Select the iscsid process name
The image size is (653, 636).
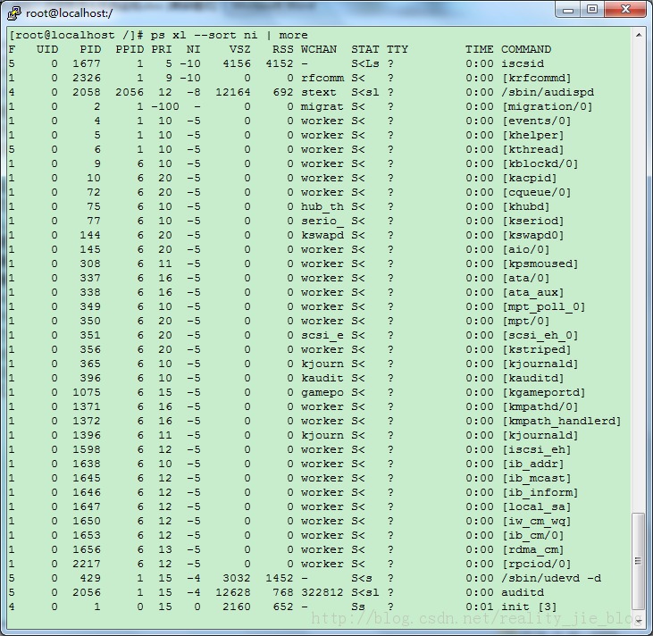523,63
